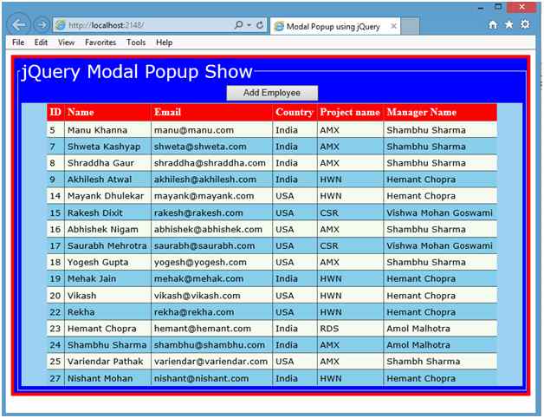The height and width of the screenshot is (418, 544).
Task: Select the Mehak Jain name cell
Action: click(107, 279)
